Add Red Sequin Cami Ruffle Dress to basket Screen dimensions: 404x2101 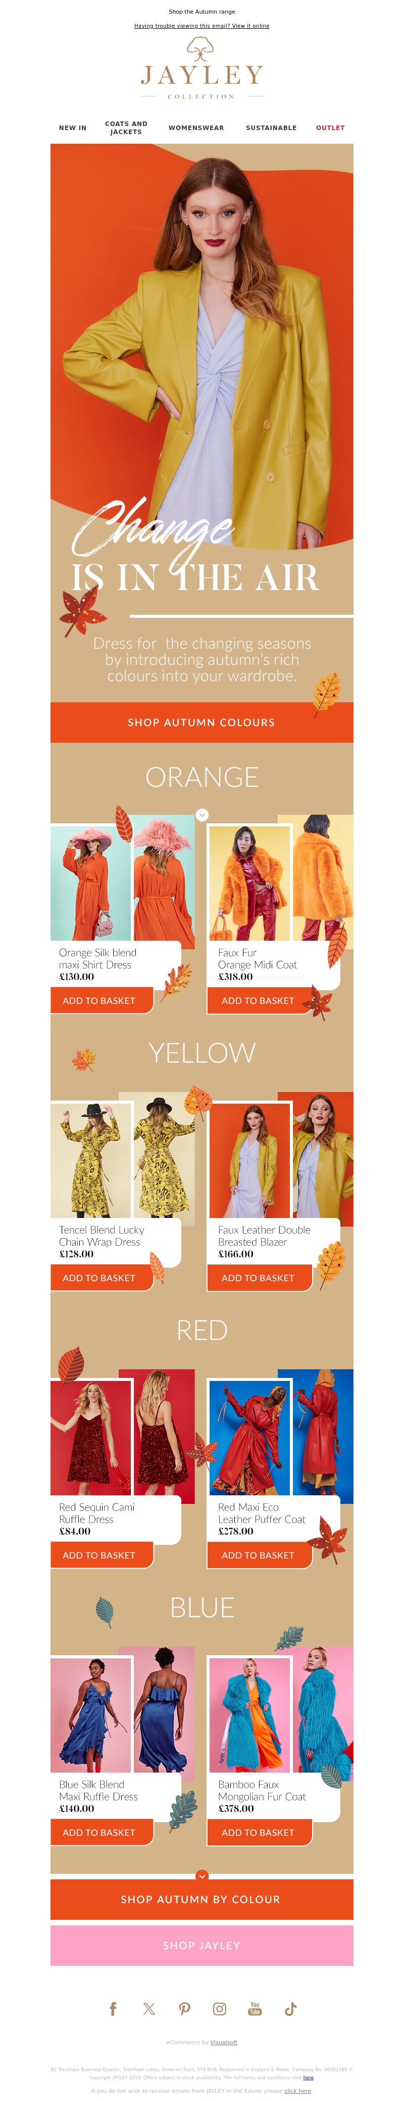[99, 1556]
